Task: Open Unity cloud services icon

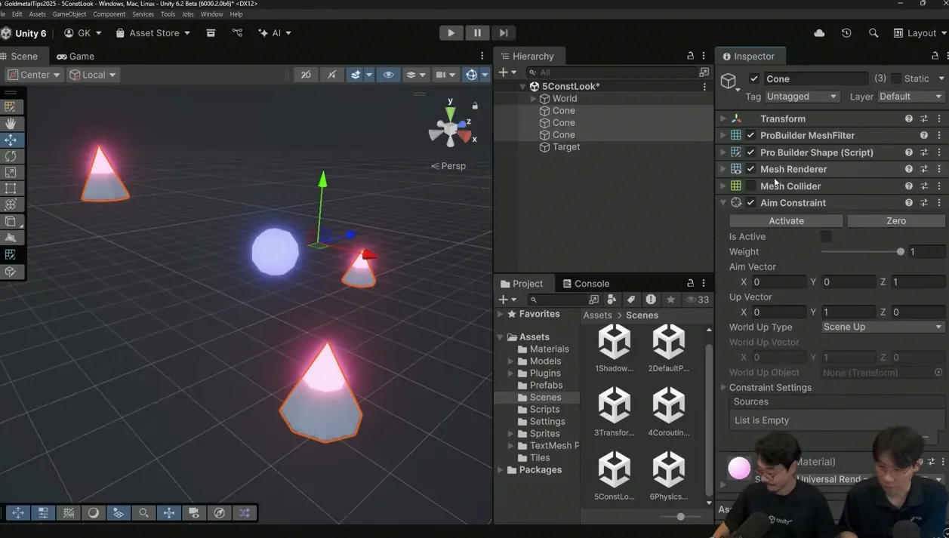Action: pyautogui.click(x=819, y=33)
